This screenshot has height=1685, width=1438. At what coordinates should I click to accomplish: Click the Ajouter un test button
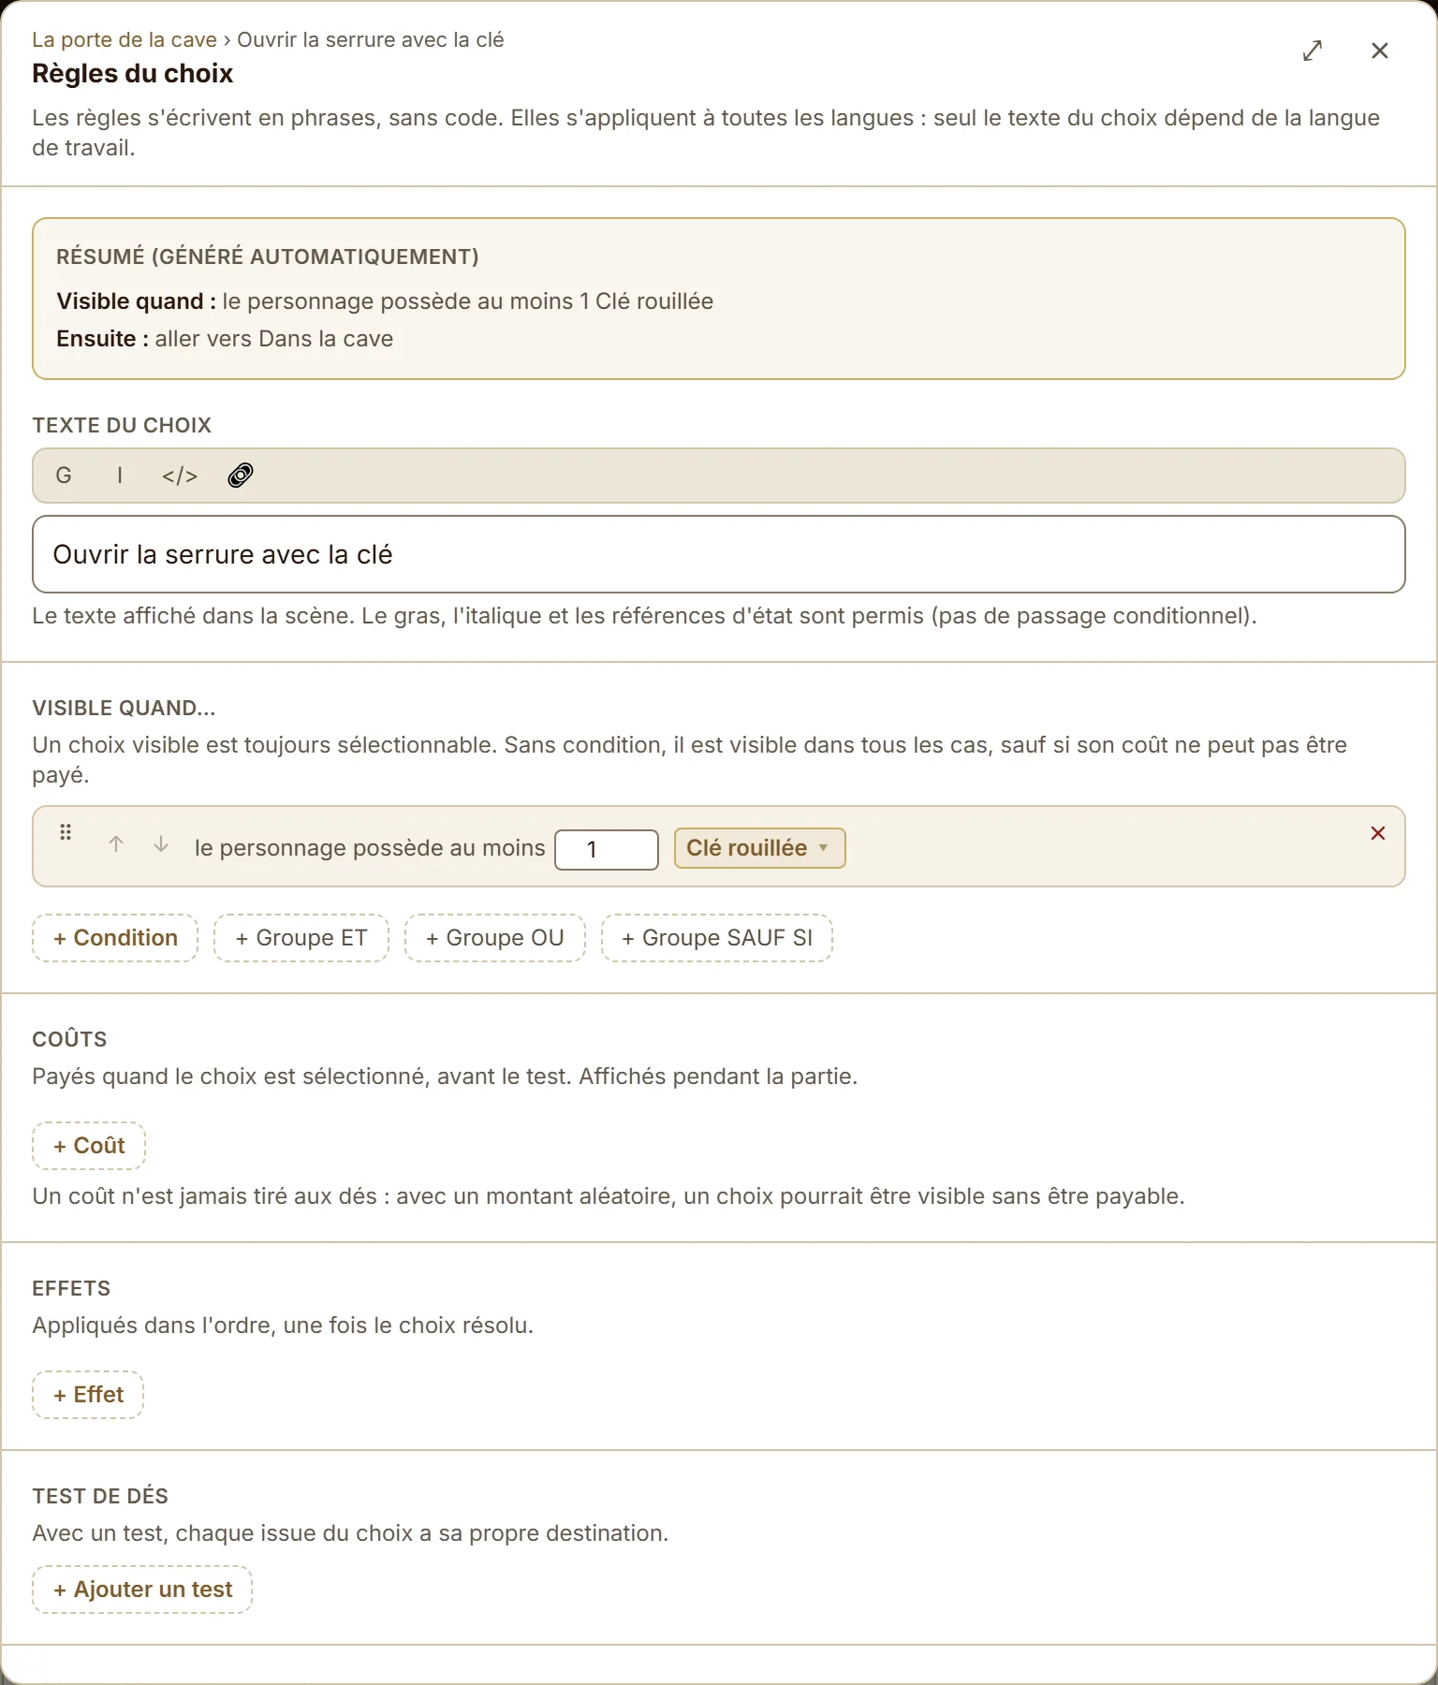point(142,1590)
